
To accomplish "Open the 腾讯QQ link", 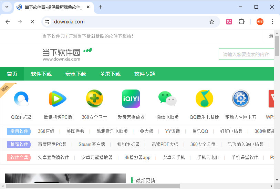I will (200, 132).
